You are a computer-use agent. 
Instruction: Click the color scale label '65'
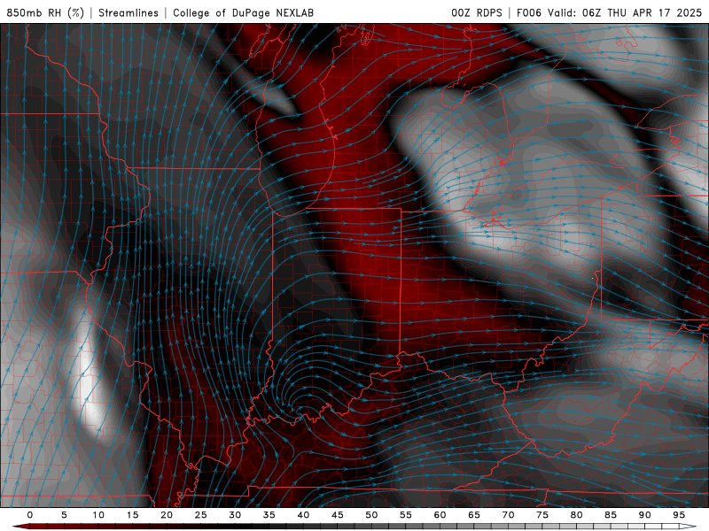click(474, 515)
